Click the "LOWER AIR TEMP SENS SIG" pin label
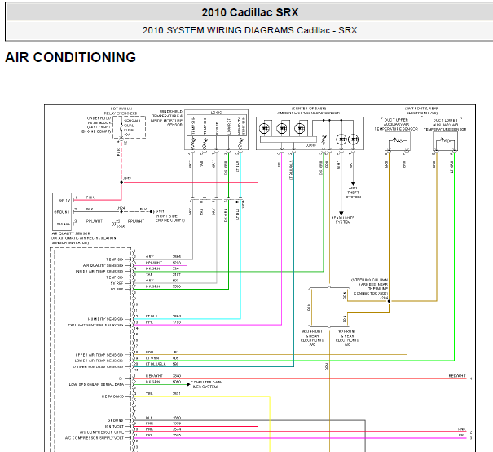Image resolution: width=493 pixels, height=452 pixels. point(99,361)
